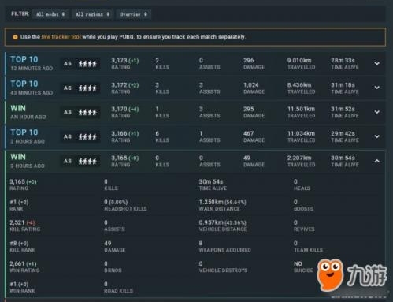Expand the 43 minutes ago match row
The height and width of the screenshot is (302, 393).
(x=376, y=88)
